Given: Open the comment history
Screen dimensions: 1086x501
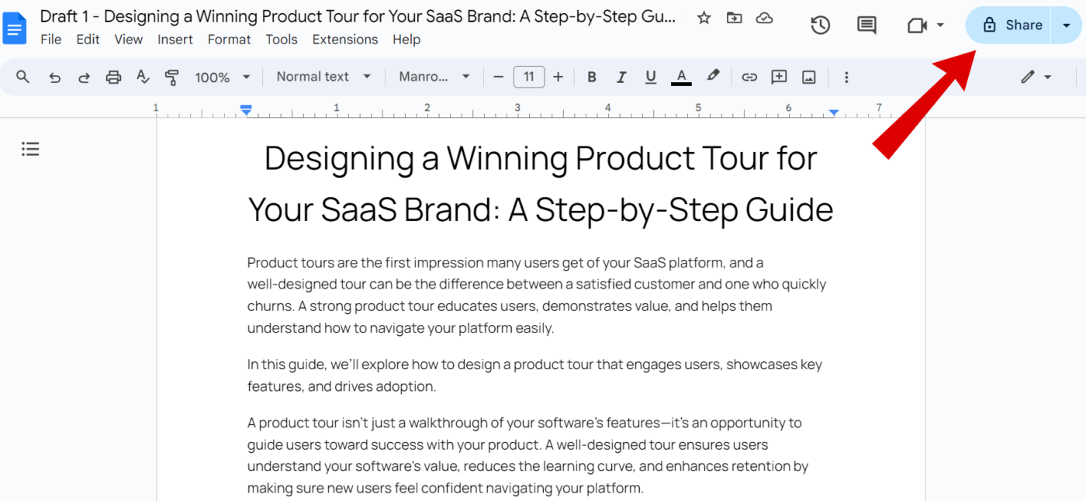Looking at the screenshot, I should click(866, 25).
